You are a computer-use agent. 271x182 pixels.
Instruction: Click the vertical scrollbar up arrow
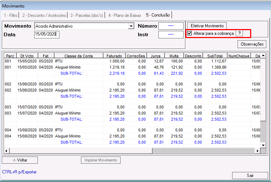(x=263, y=56)
